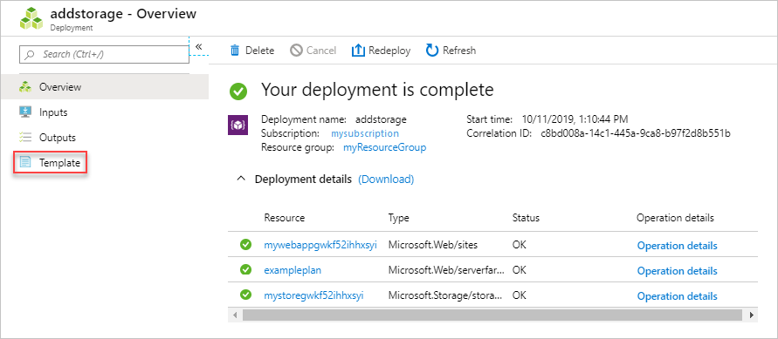Click the Delete trash can icon
778x339 pixels.
coord(235,51)
